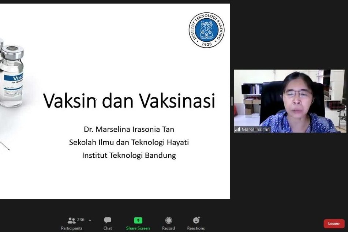Click the Chat speech bubble icon
The image size is (348, 232).
tap(108, 220)
